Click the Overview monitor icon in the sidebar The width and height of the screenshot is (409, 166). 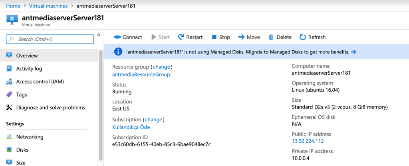pyautogui.click(x=9, y=55)
